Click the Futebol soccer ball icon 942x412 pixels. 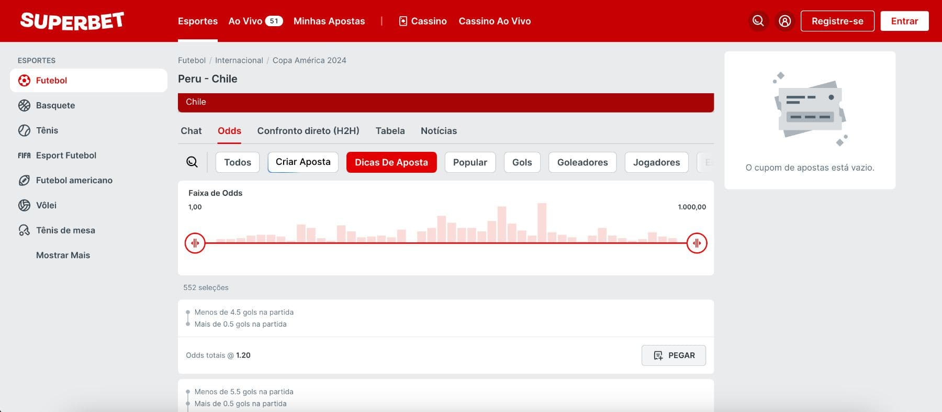pyautogui.click(x=24, y=81)
